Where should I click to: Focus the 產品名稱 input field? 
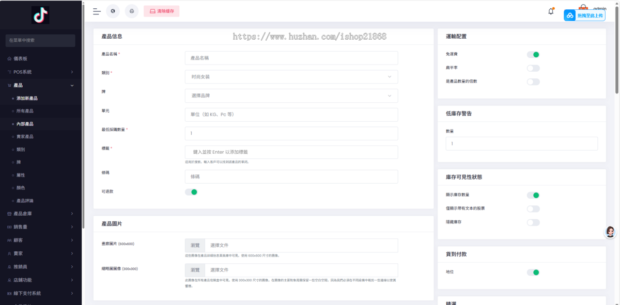(x=291, y=58)
